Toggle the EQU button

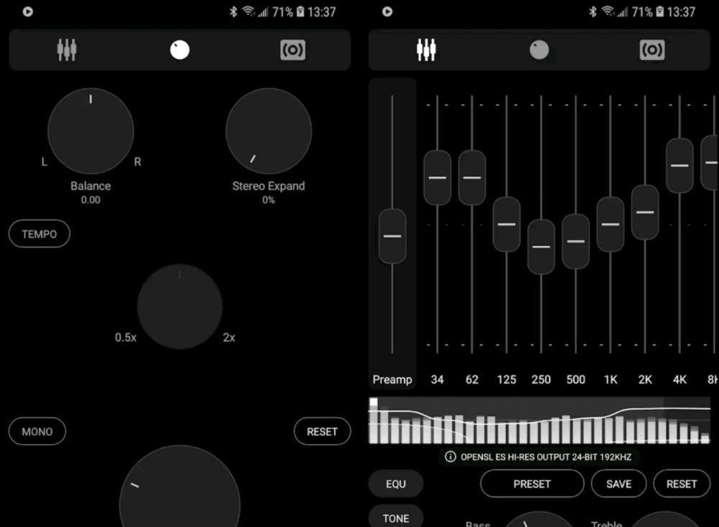[x=395, y=484]
